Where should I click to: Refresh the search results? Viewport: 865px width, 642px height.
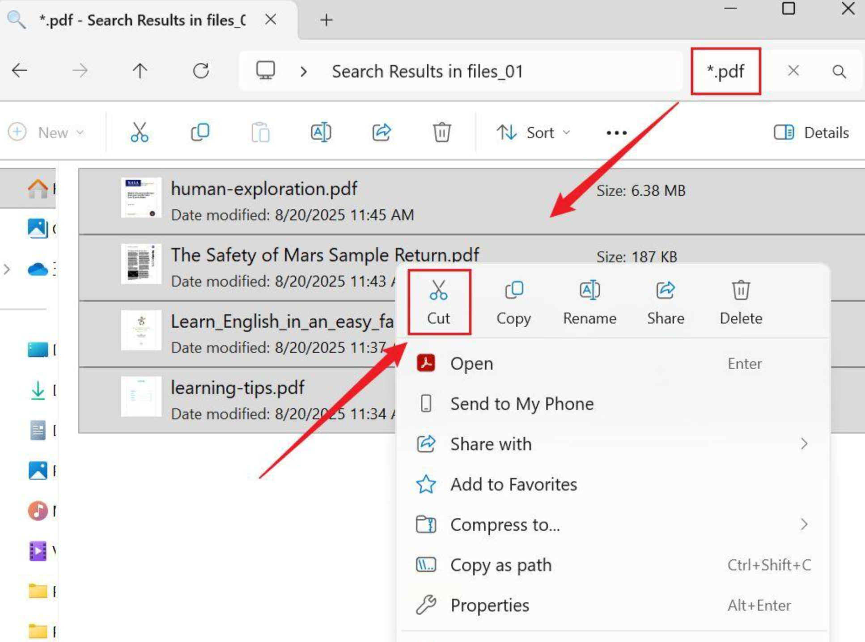(201, 71)
